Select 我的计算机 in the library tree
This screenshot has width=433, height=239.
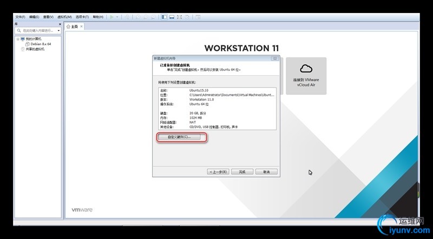(34, 39)
